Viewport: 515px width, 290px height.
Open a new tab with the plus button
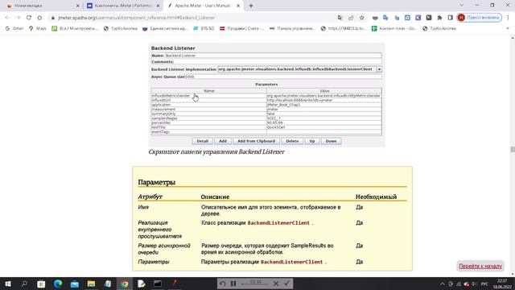click(x=251, y=6)
